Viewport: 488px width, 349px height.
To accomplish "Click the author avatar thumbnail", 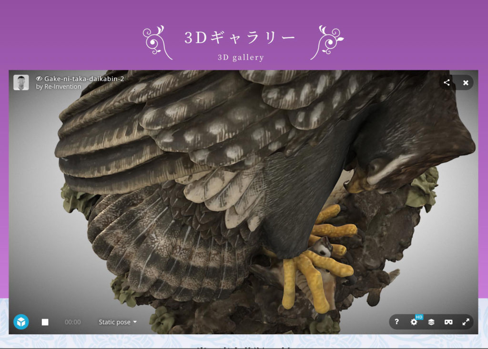I will point(21,82).
